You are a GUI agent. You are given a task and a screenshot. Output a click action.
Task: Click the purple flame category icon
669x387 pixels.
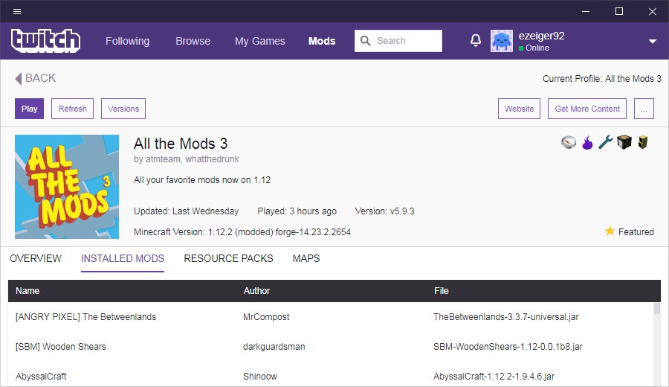tap(587, 142)
